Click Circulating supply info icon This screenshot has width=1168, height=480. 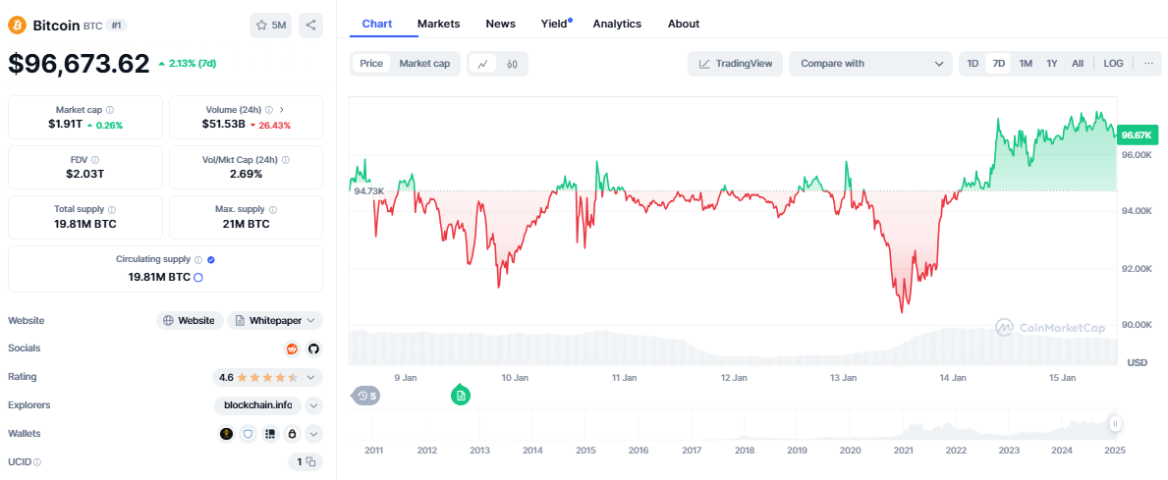[198, 260]
